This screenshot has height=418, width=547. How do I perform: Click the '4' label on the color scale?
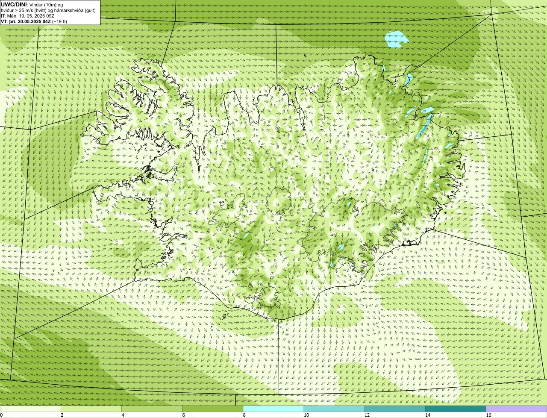click(x=123, y=415)
